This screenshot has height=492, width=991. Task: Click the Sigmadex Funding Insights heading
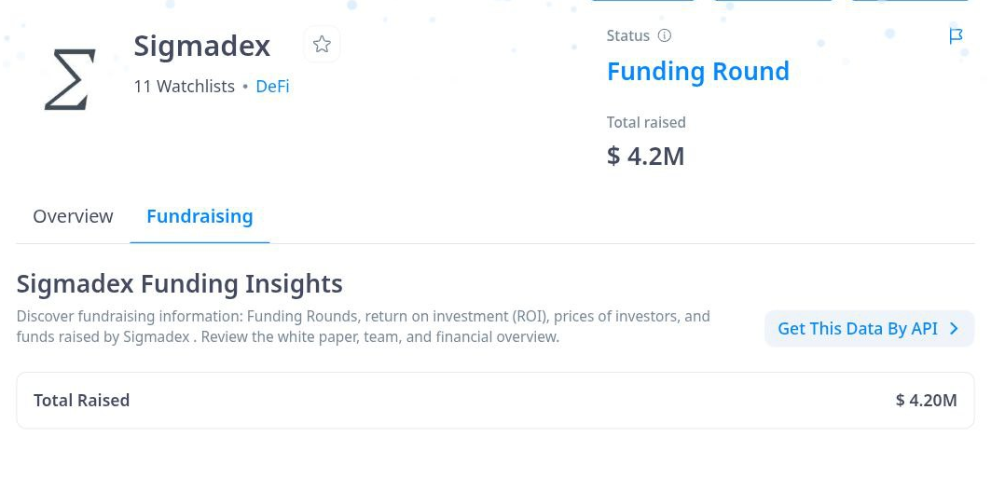180,284
